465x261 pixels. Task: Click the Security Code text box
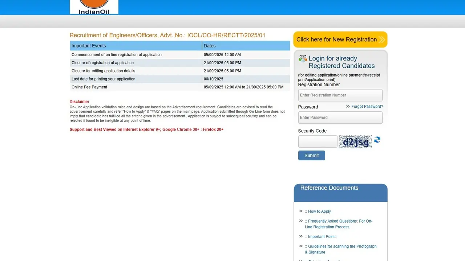point(318,141)
